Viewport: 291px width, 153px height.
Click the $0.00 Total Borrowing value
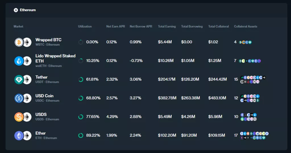click(186, 42)
